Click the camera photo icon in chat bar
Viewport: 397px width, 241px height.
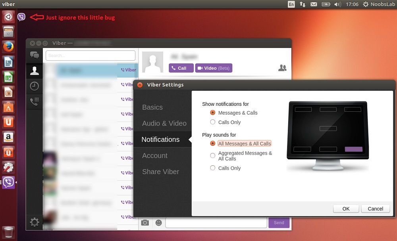[145, 222]
